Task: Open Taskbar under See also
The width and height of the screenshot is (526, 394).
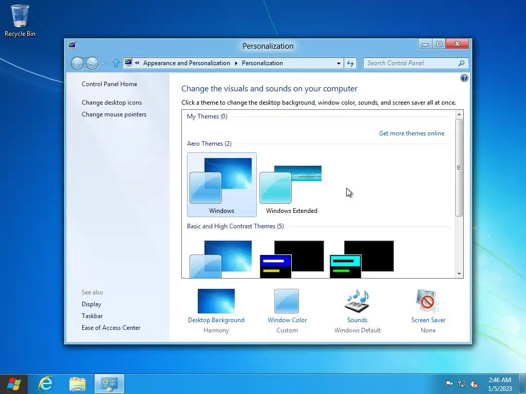Action: point(92,316)
